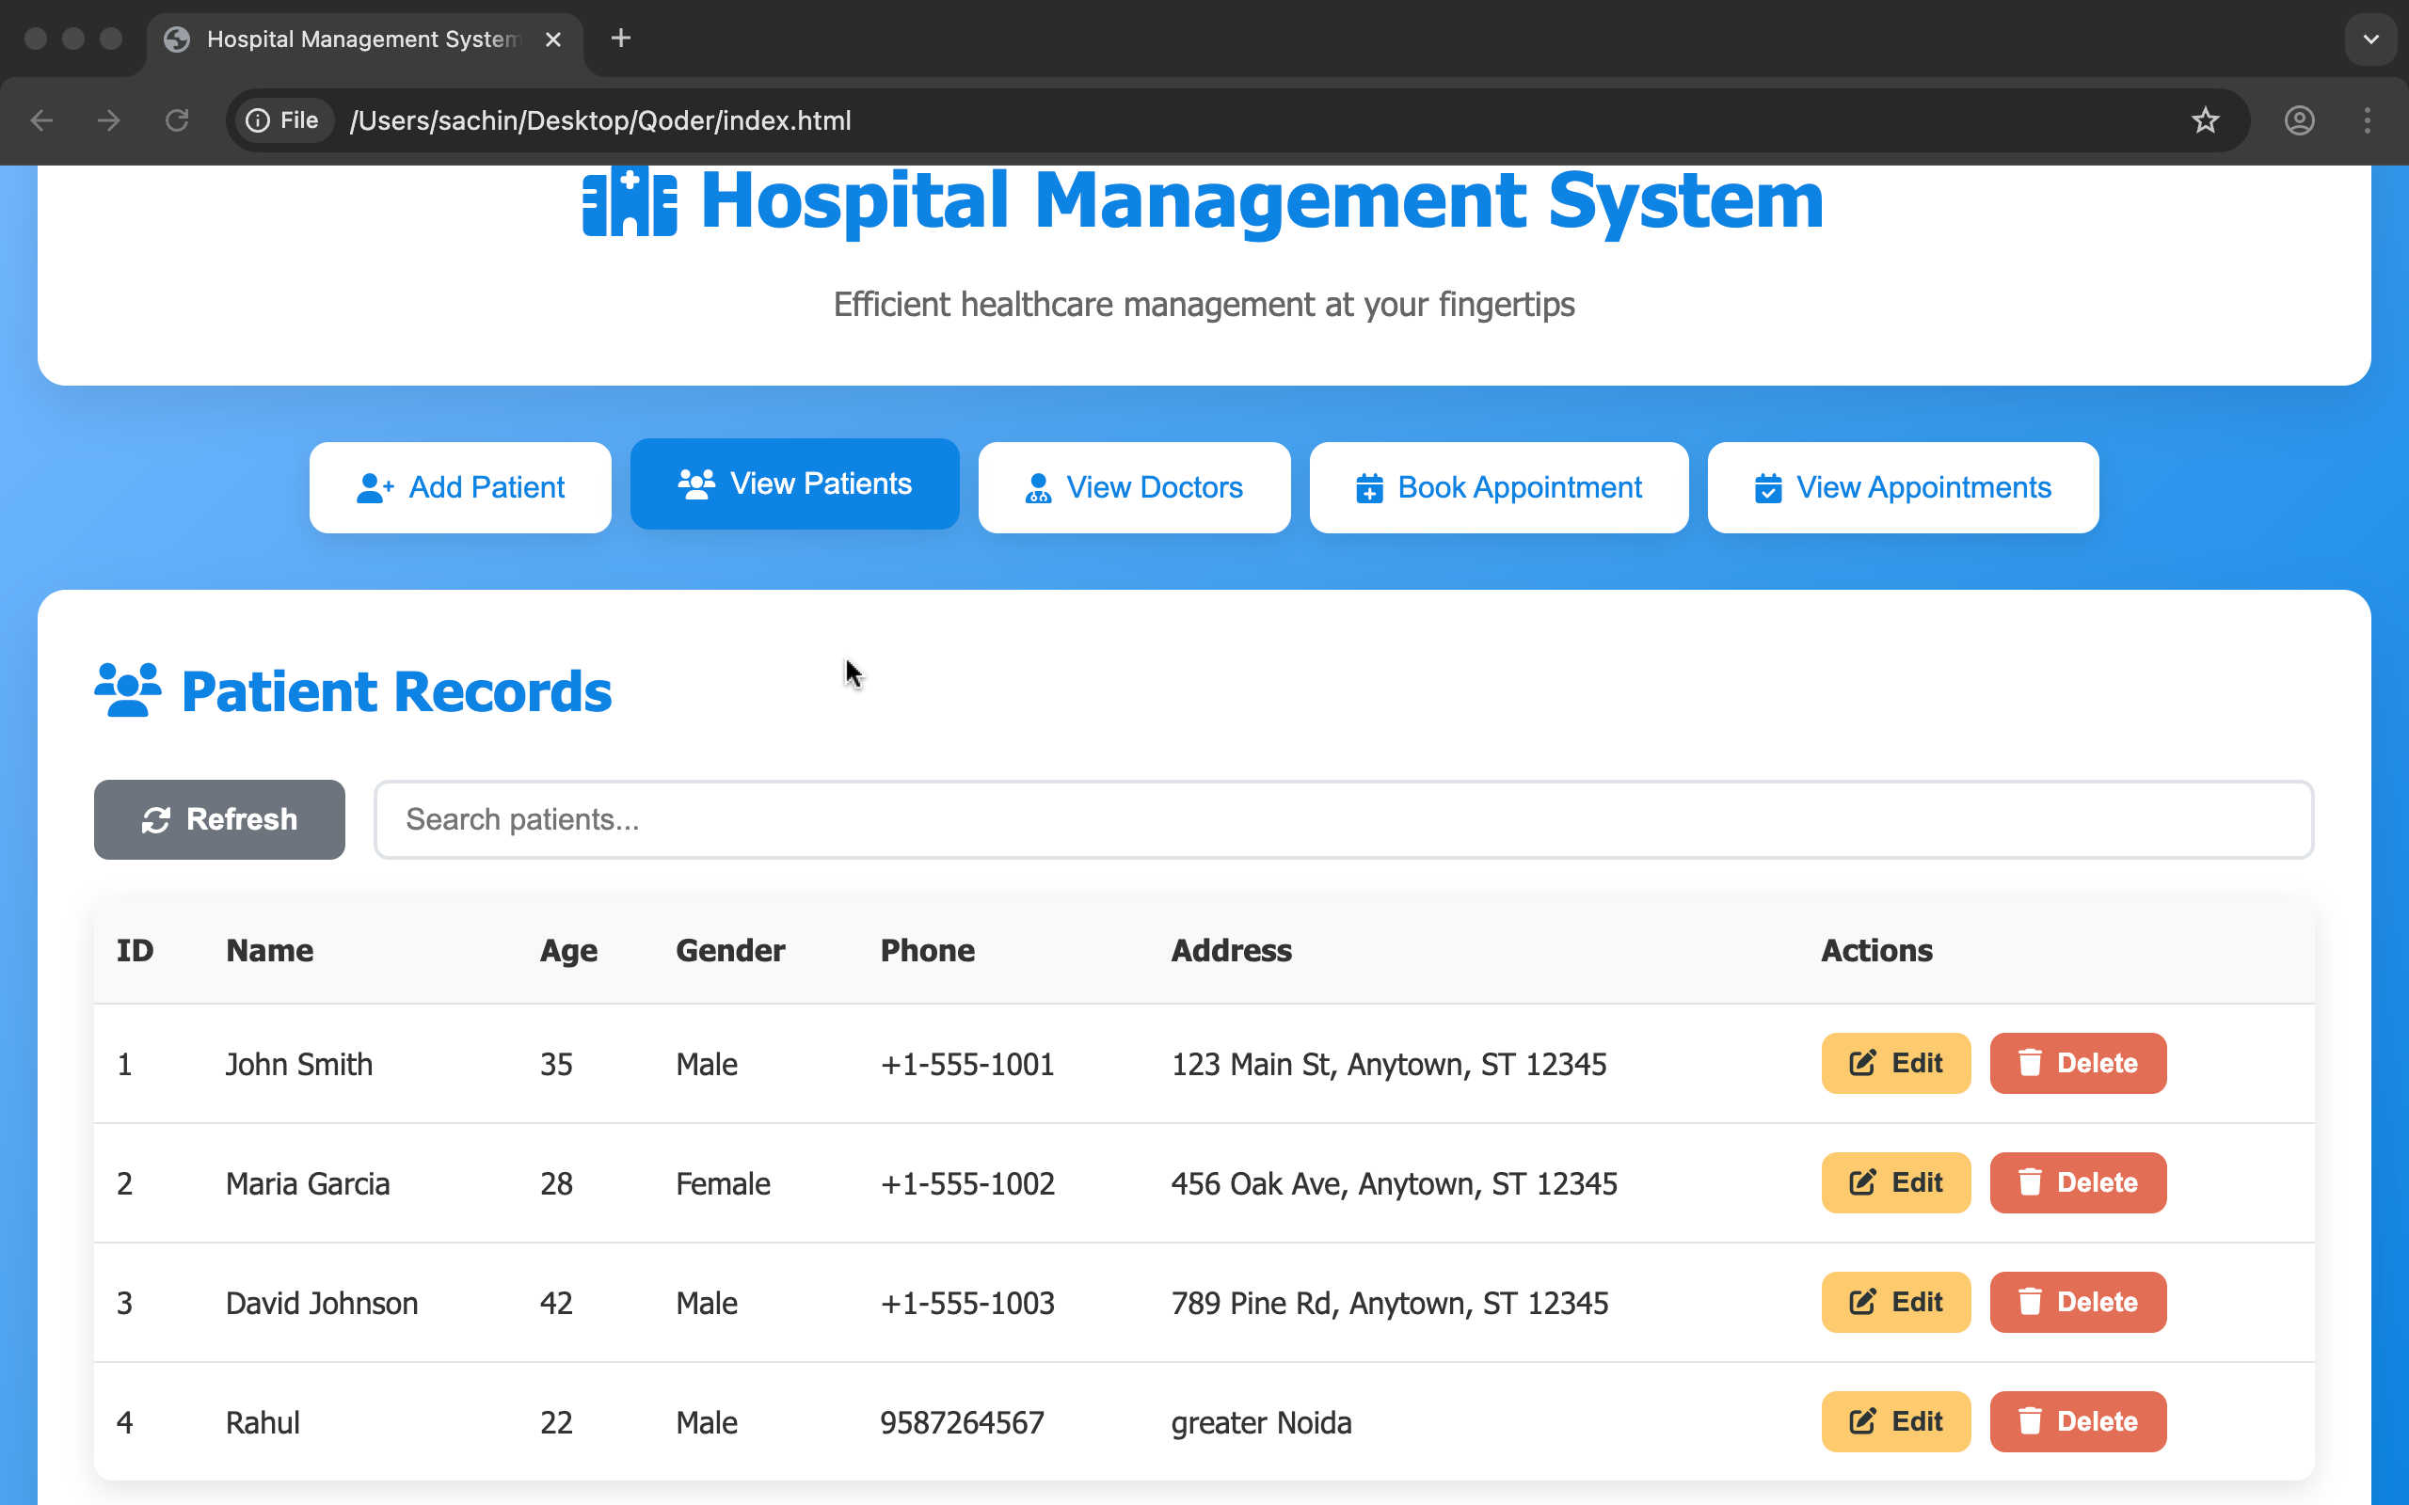Expand the tab search dropdown chevron
The image size is (2409, 1505).
pyautogui.click(x=2370, y=39)
